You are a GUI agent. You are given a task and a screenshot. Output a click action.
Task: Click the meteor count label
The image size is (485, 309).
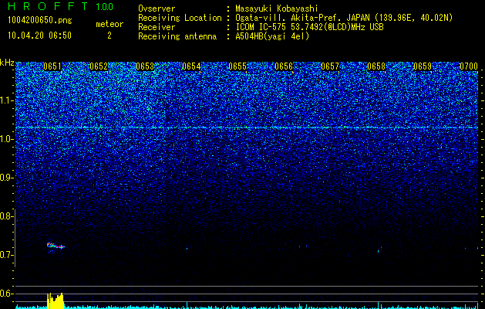pos(109,24)
